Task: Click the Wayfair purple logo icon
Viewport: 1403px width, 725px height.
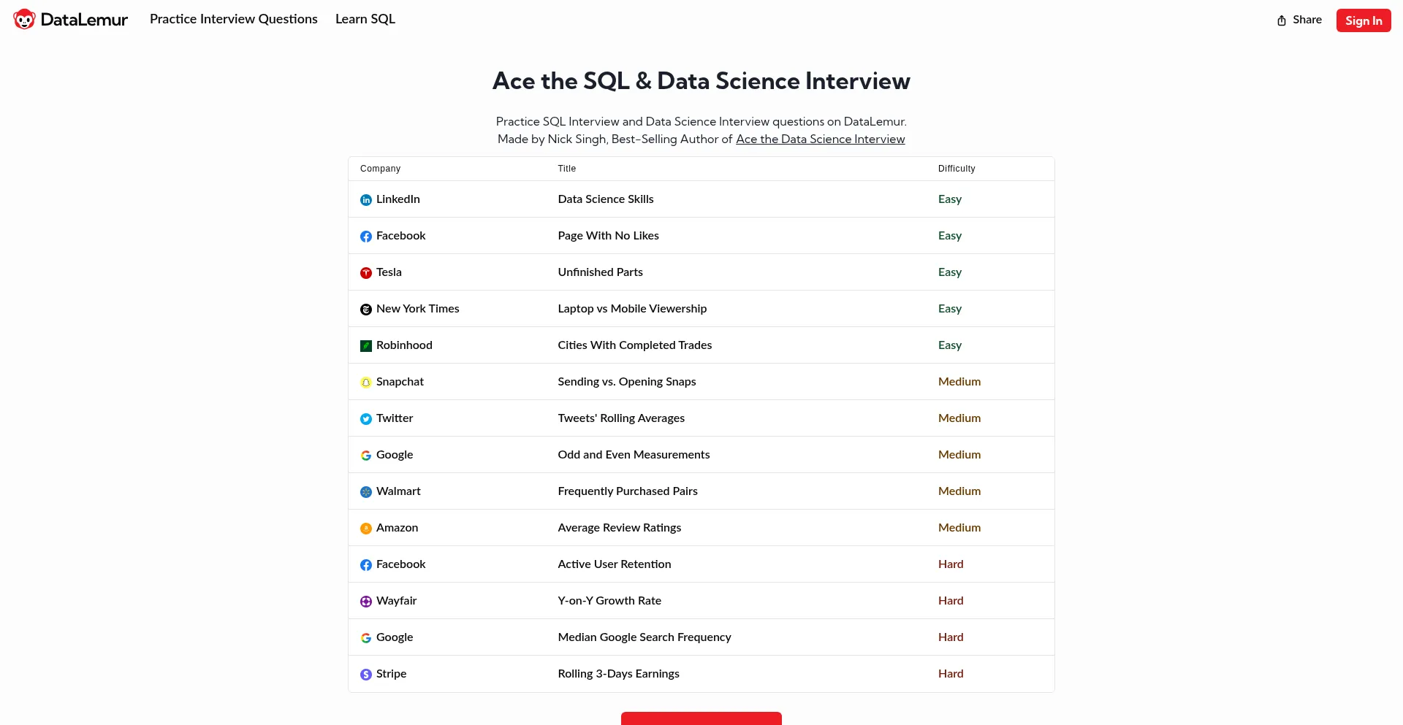Action: [x=366, y=602]
